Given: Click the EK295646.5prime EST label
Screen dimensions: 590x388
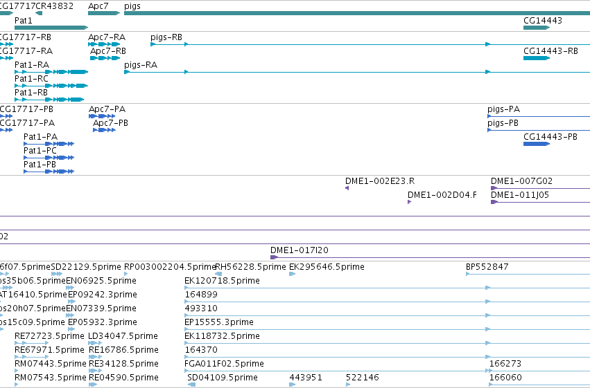Looking at the screenshot, I should point(327,267).
